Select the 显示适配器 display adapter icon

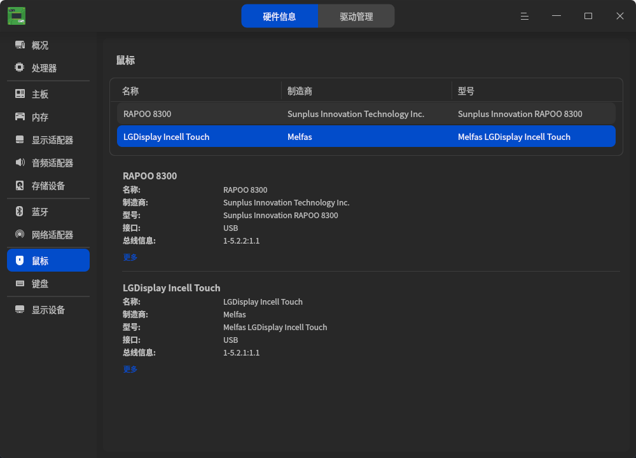[x=20, y=140]
